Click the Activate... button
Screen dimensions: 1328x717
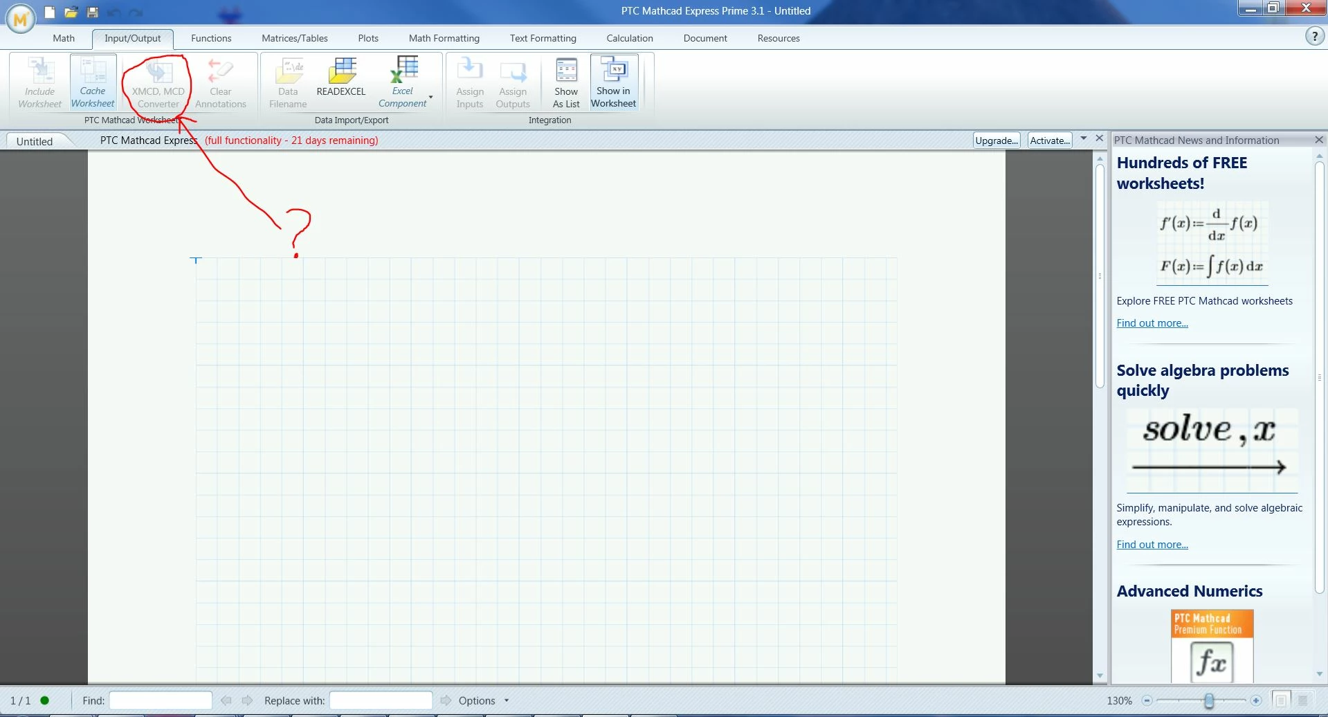[1050, 140]
